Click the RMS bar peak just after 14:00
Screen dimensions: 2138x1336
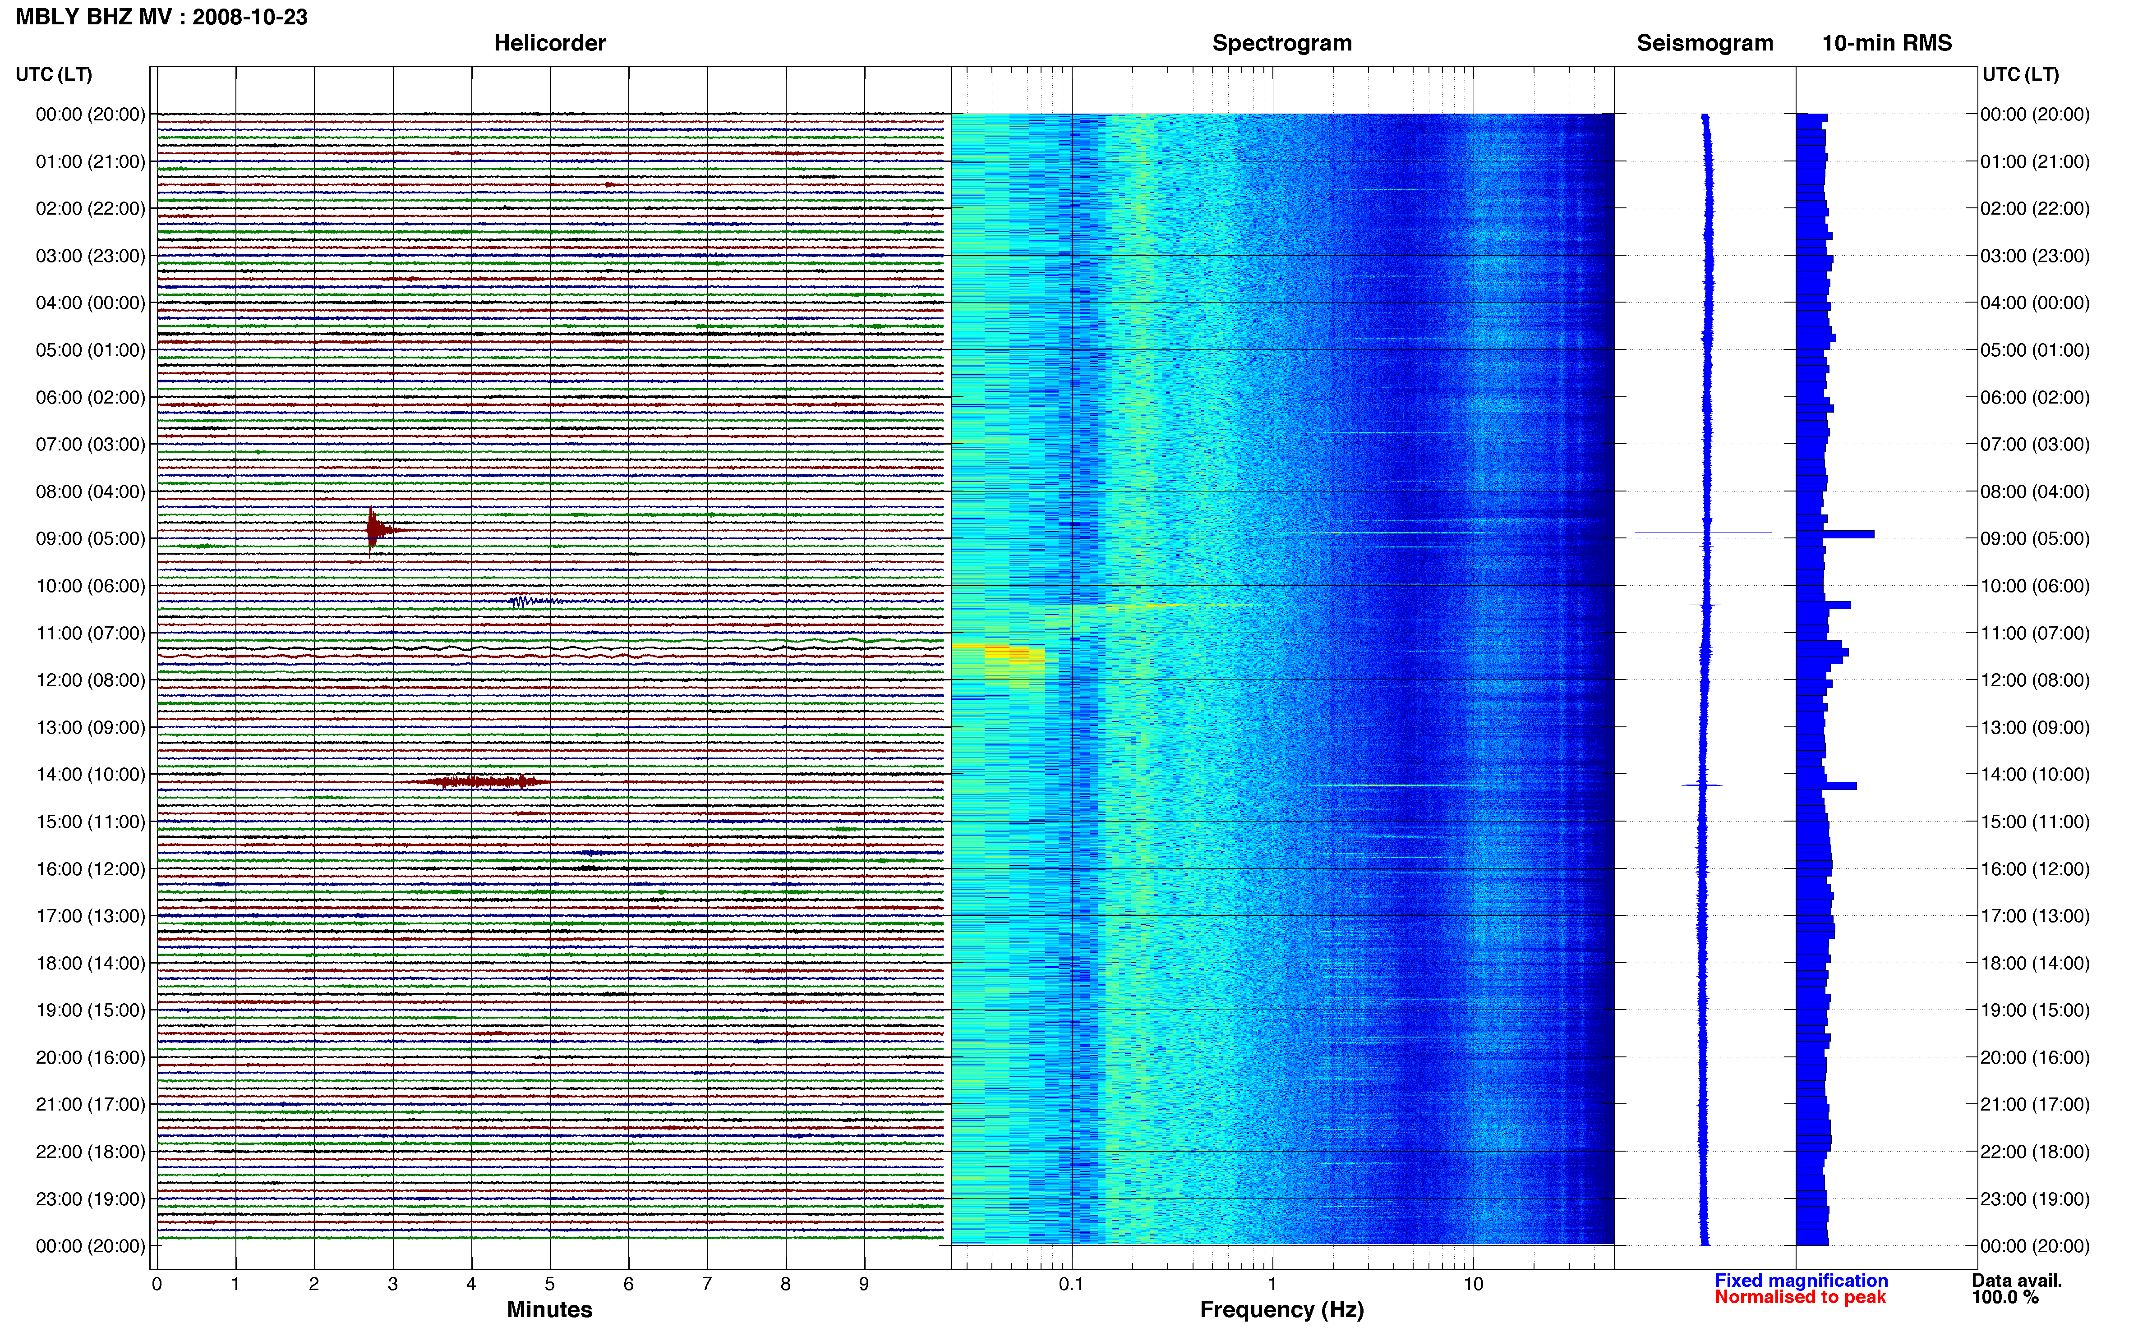coord(1826,785)
